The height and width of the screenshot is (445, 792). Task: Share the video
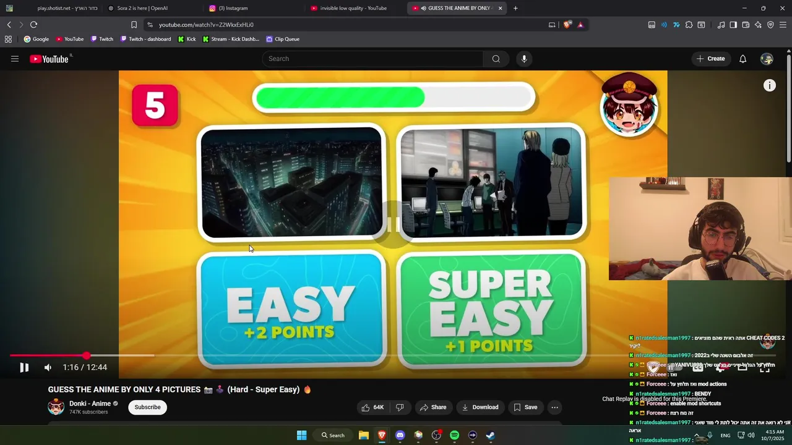click(433, 407)
